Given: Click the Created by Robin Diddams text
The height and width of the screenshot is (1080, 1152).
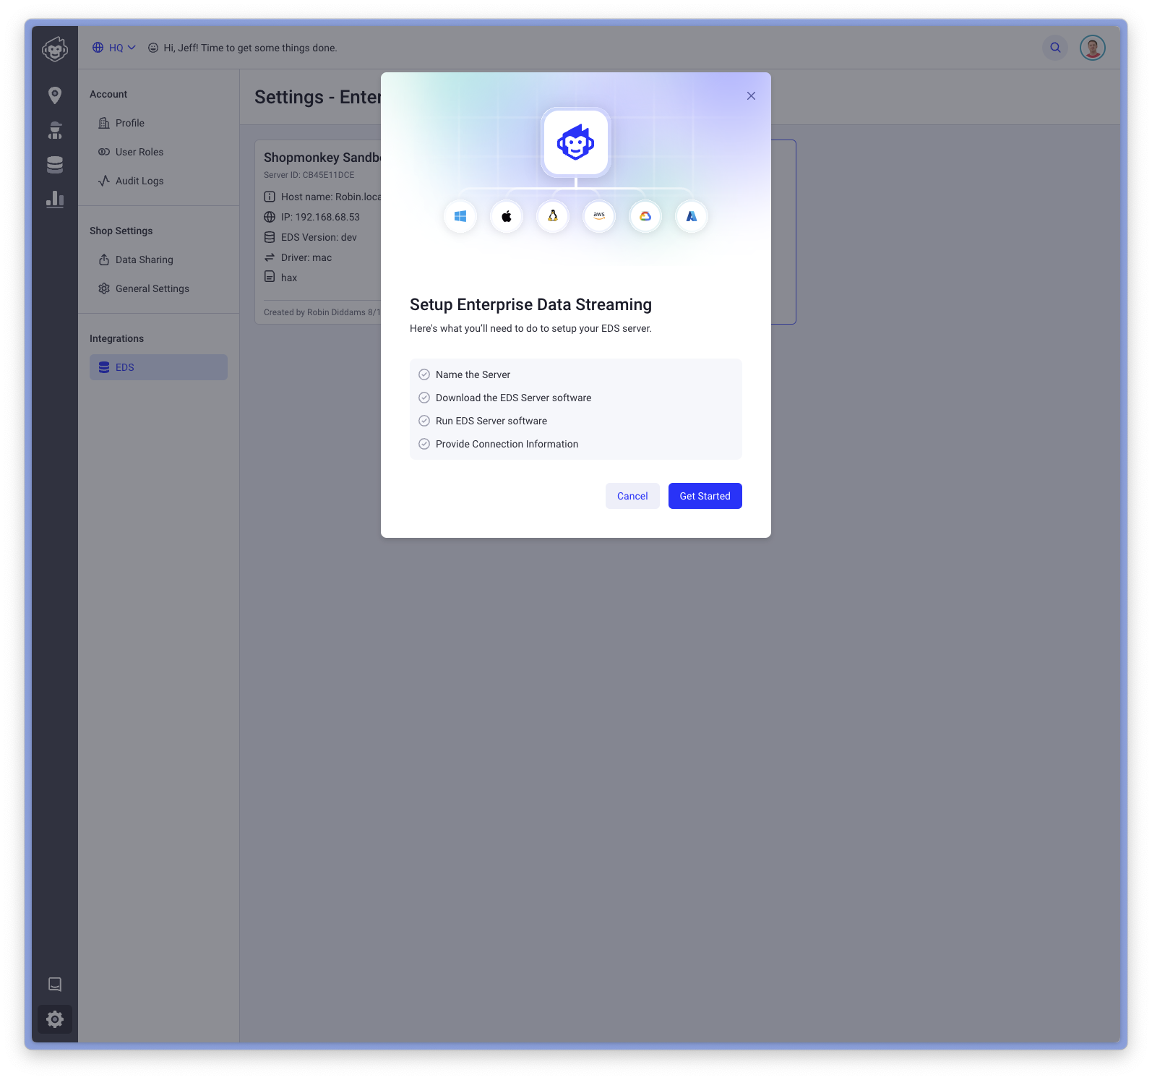Looking at the screenshot, I should pos(322,312).
